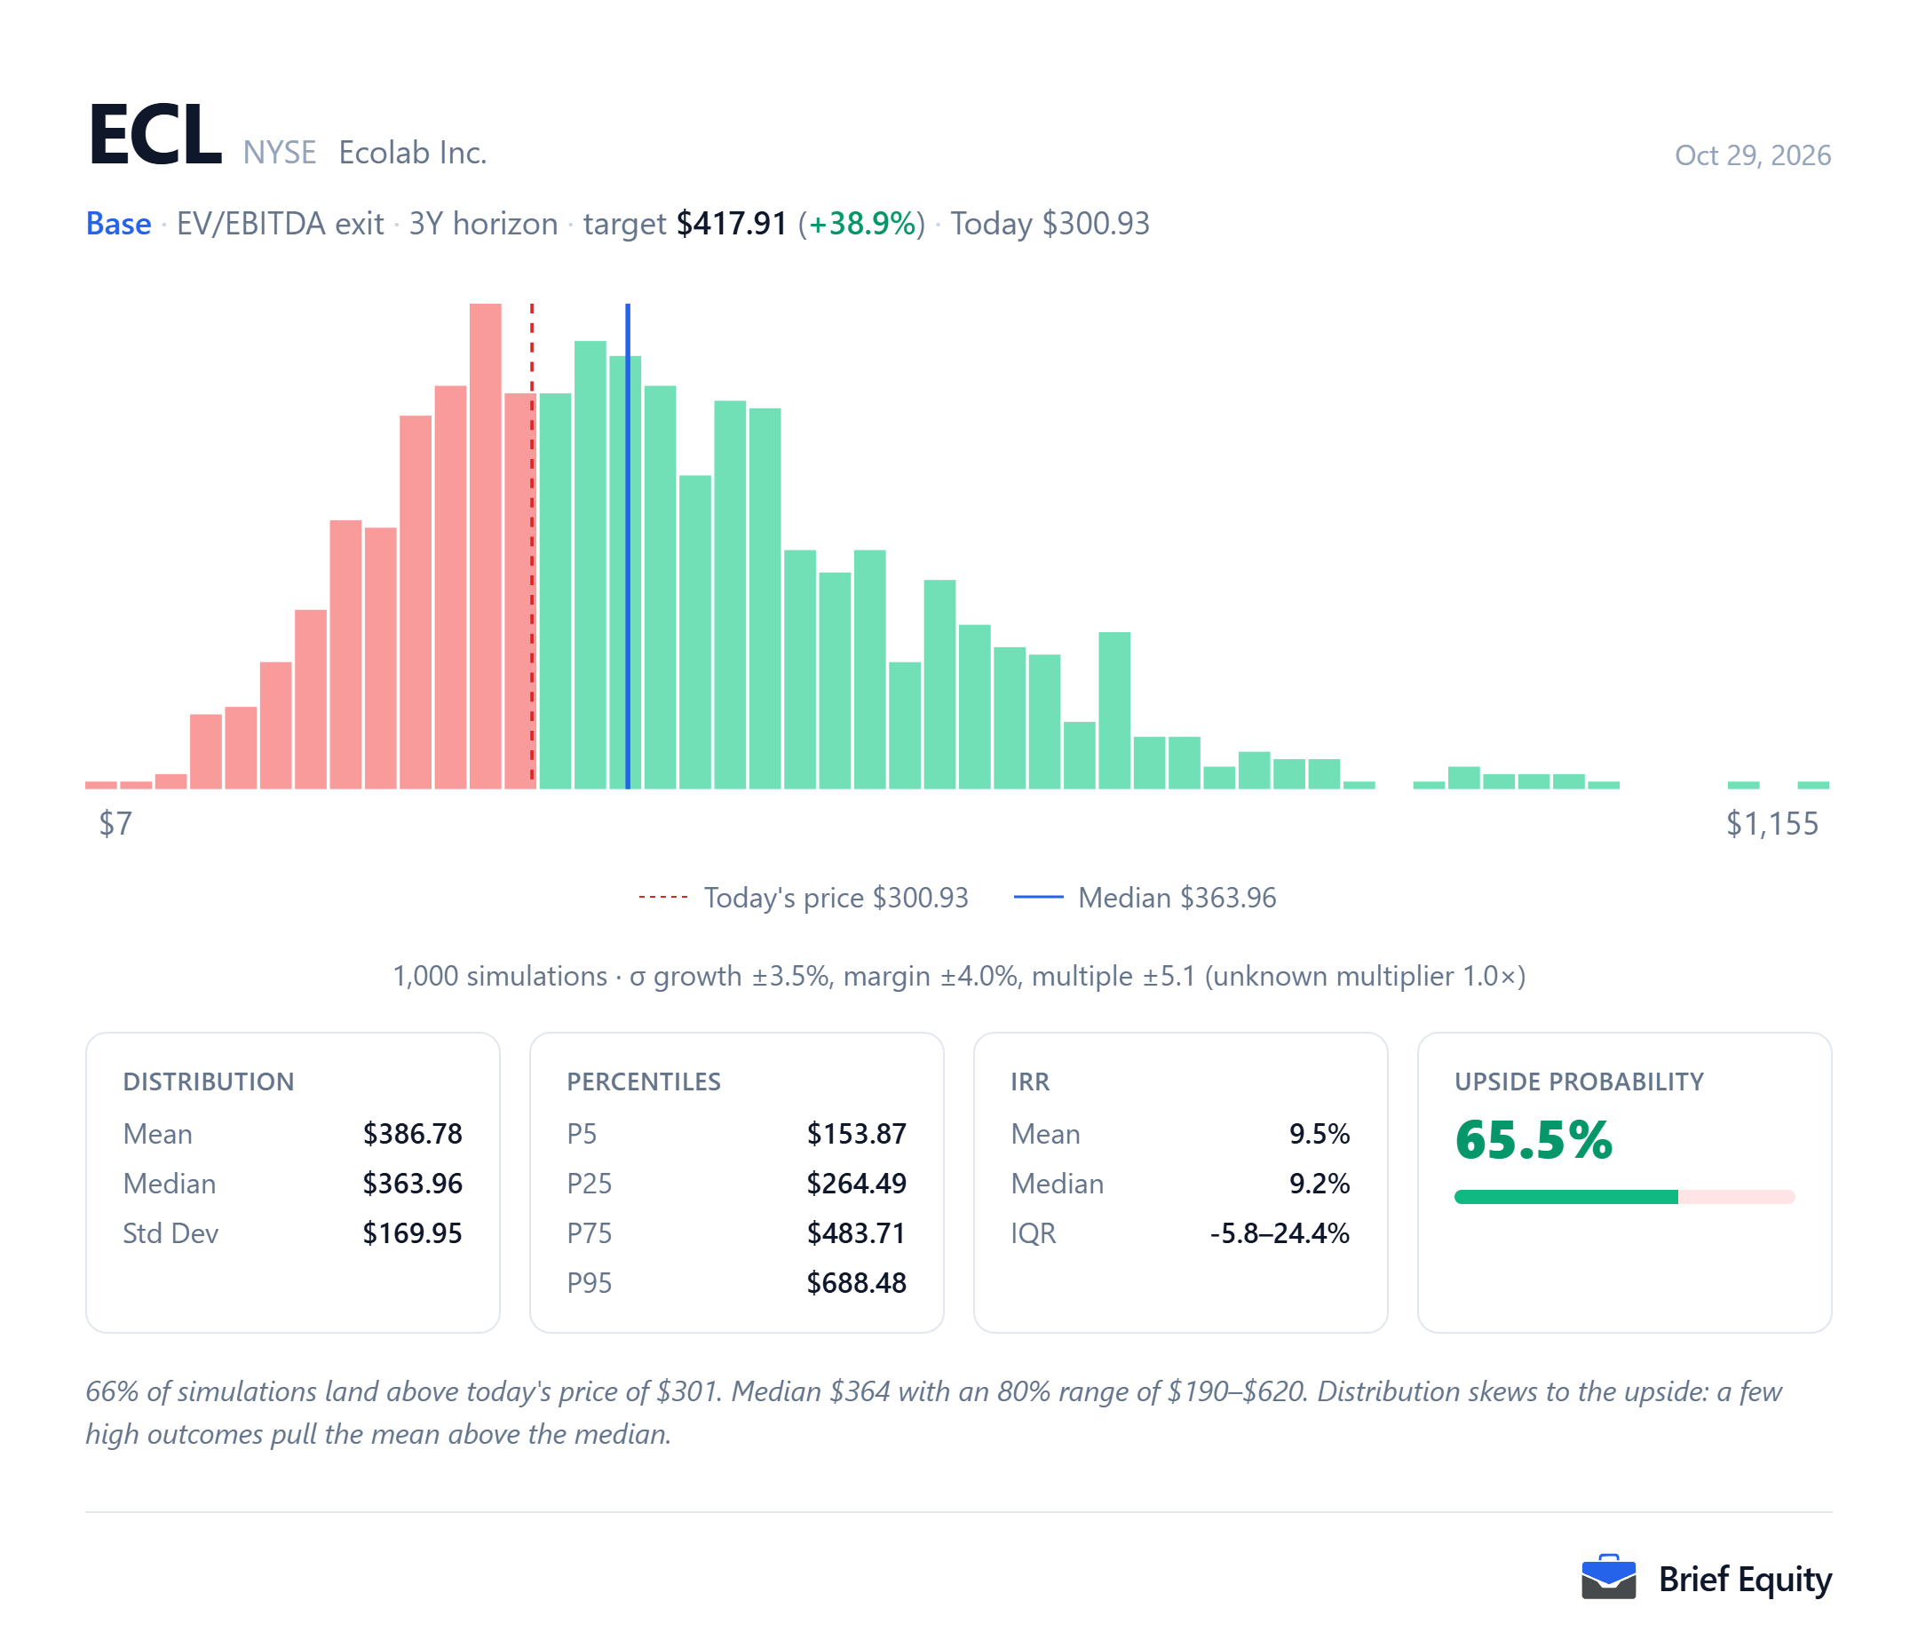1918x1648 pixels.
Task: Click the red dashed today's price line
Action: pos(532,546)
